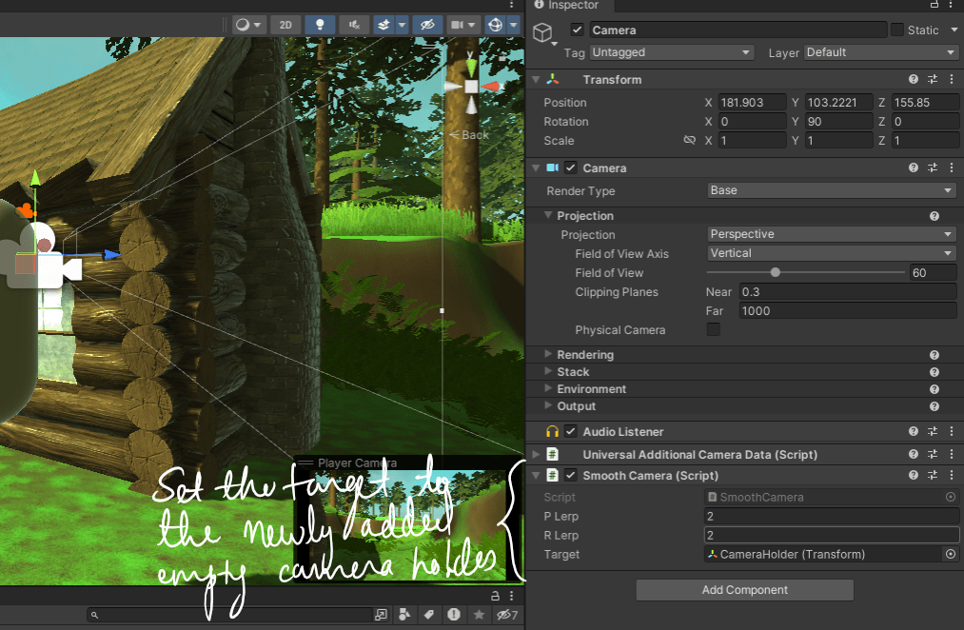Open Transform help reference
Viewport: 964px width, 630px height.
(913, 79)
